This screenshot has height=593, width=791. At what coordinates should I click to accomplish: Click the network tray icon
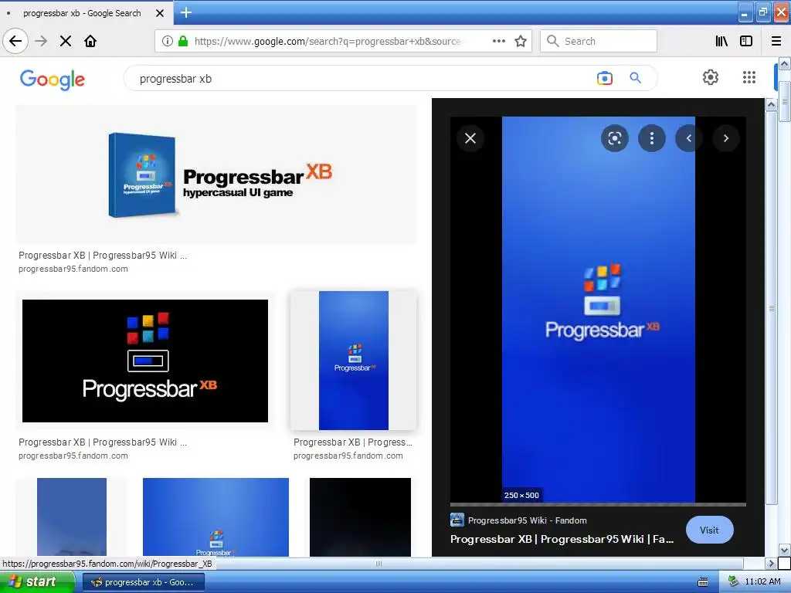point(733,581)
